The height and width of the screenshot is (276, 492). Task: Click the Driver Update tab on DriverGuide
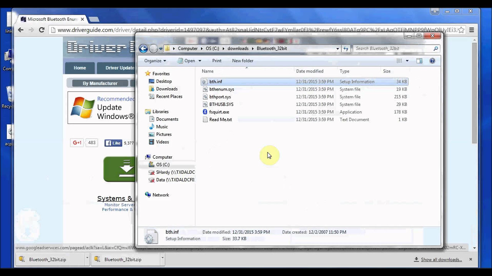click(x=116, y=68)
